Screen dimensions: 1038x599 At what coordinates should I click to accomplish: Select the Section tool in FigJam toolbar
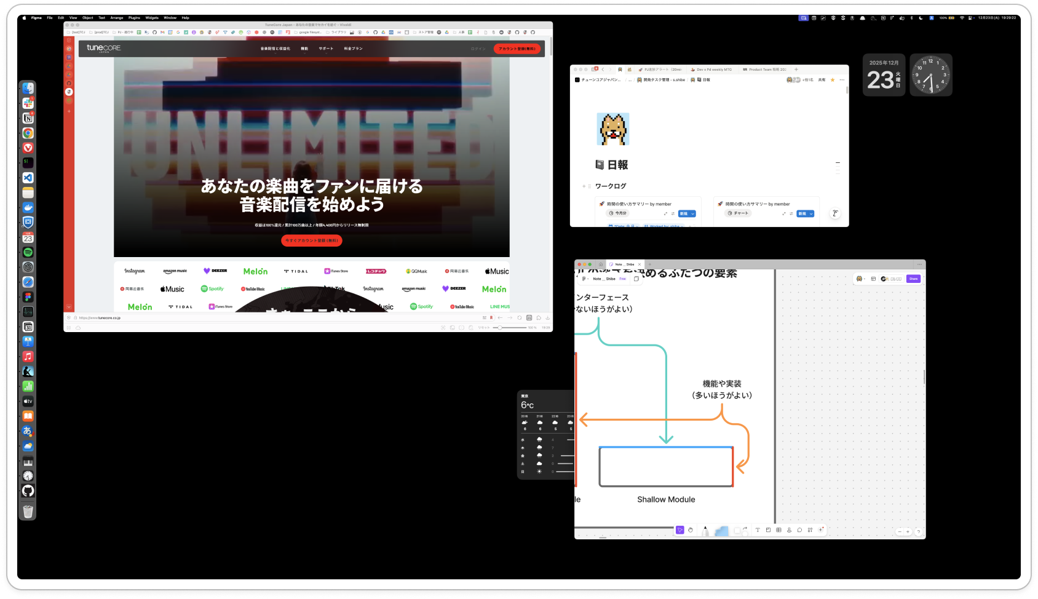(768, 530)
